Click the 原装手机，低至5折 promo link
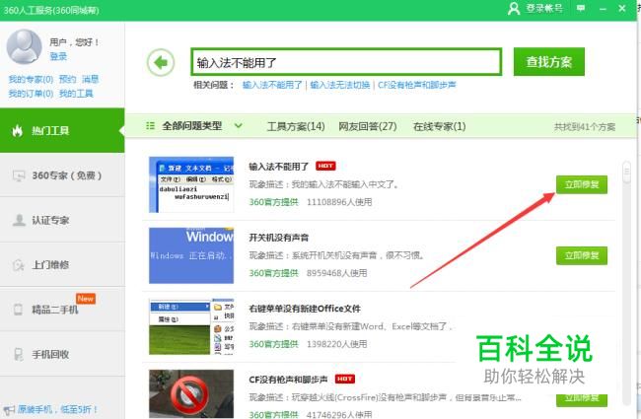The image size is (641, 419). pyautogui.click(x=57, y=409)
